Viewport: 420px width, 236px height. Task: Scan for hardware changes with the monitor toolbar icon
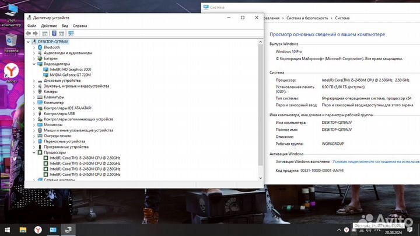click(x=71, y=33)
